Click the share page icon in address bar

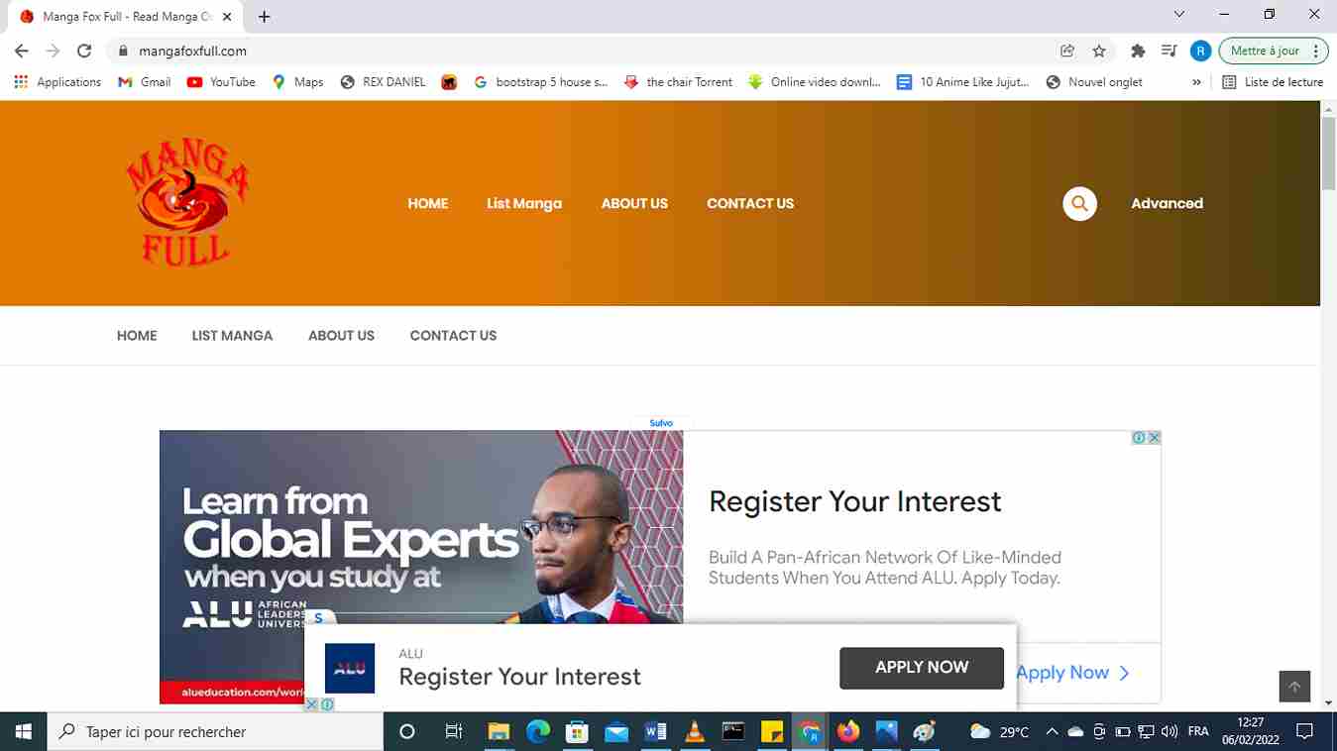click(1067, 51)
